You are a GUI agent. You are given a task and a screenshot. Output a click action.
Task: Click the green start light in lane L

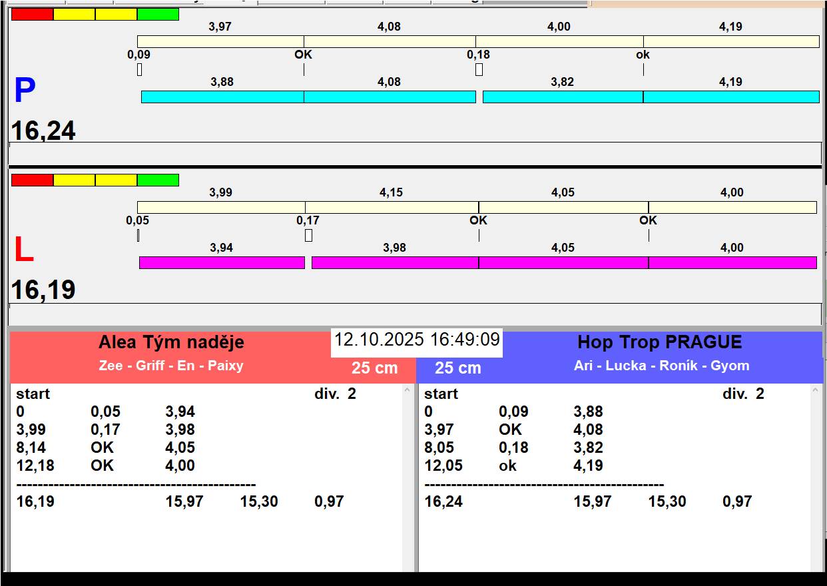point(158,180)
